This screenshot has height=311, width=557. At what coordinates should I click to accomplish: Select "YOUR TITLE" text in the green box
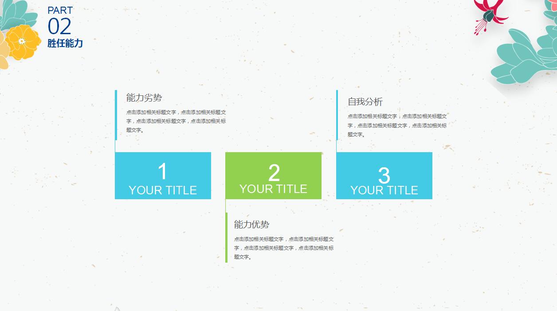coord(273,189)
